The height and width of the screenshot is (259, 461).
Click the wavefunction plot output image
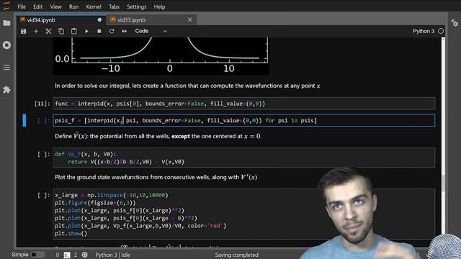tap(161, 56)
